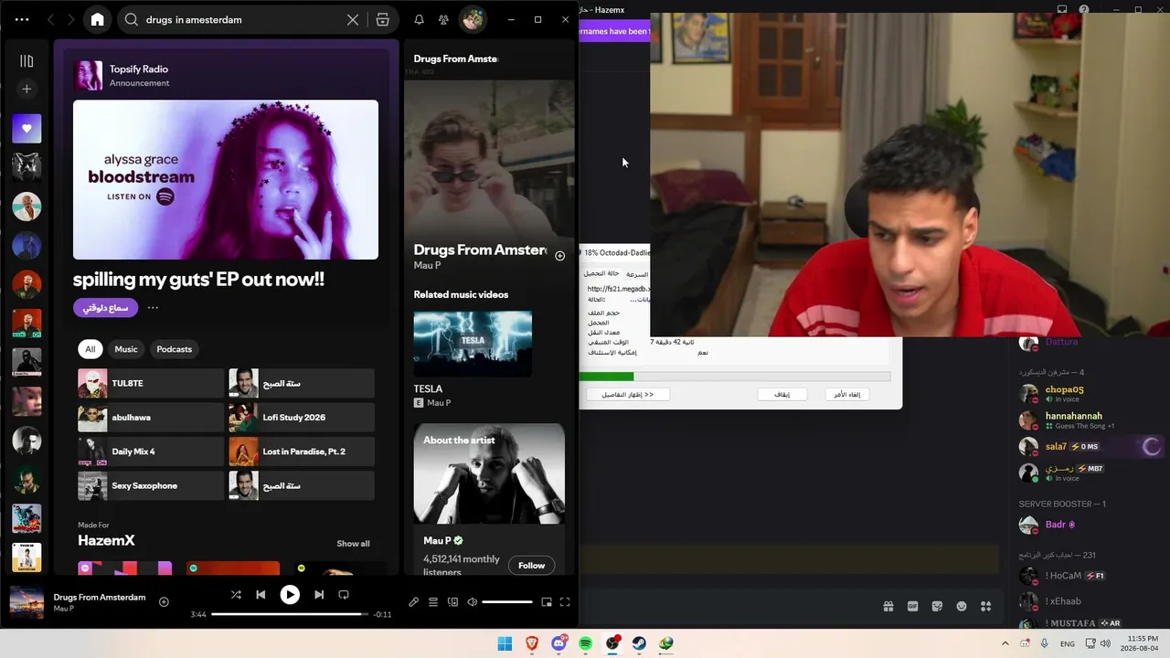Screen dimensions: 1170x658
Task: Open the Spotify miniplayer
Action: (x=547, y=602)
